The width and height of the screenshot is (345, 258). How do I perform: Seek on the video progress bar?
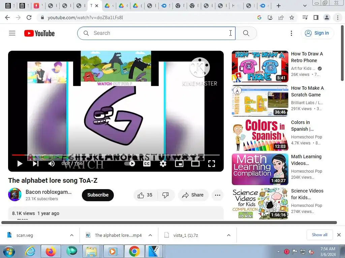(116, 155)
